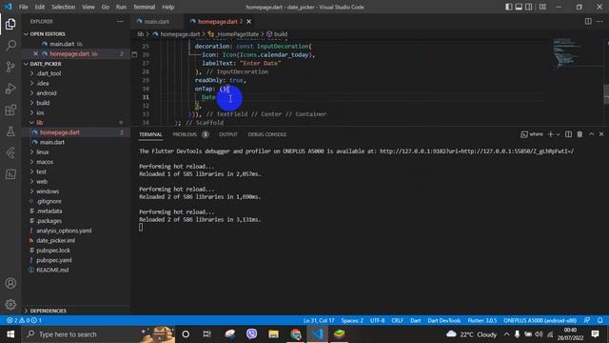Screen dimensions: 609x343
Task: Open the Terminal menu
Action: tap(144, 7)
